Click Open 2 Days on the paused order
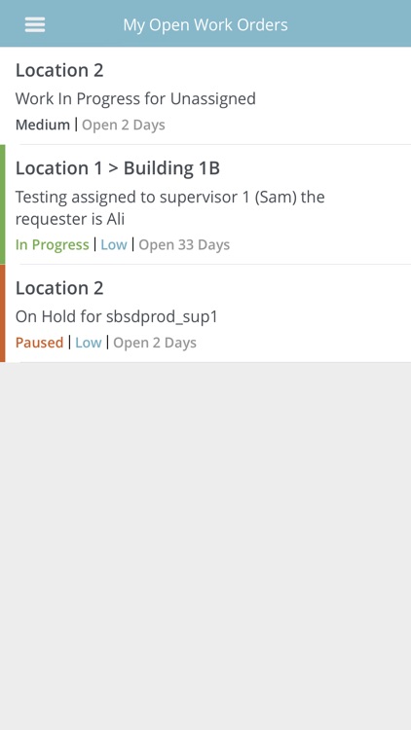 pyautogui.click(x=155, y=343)
